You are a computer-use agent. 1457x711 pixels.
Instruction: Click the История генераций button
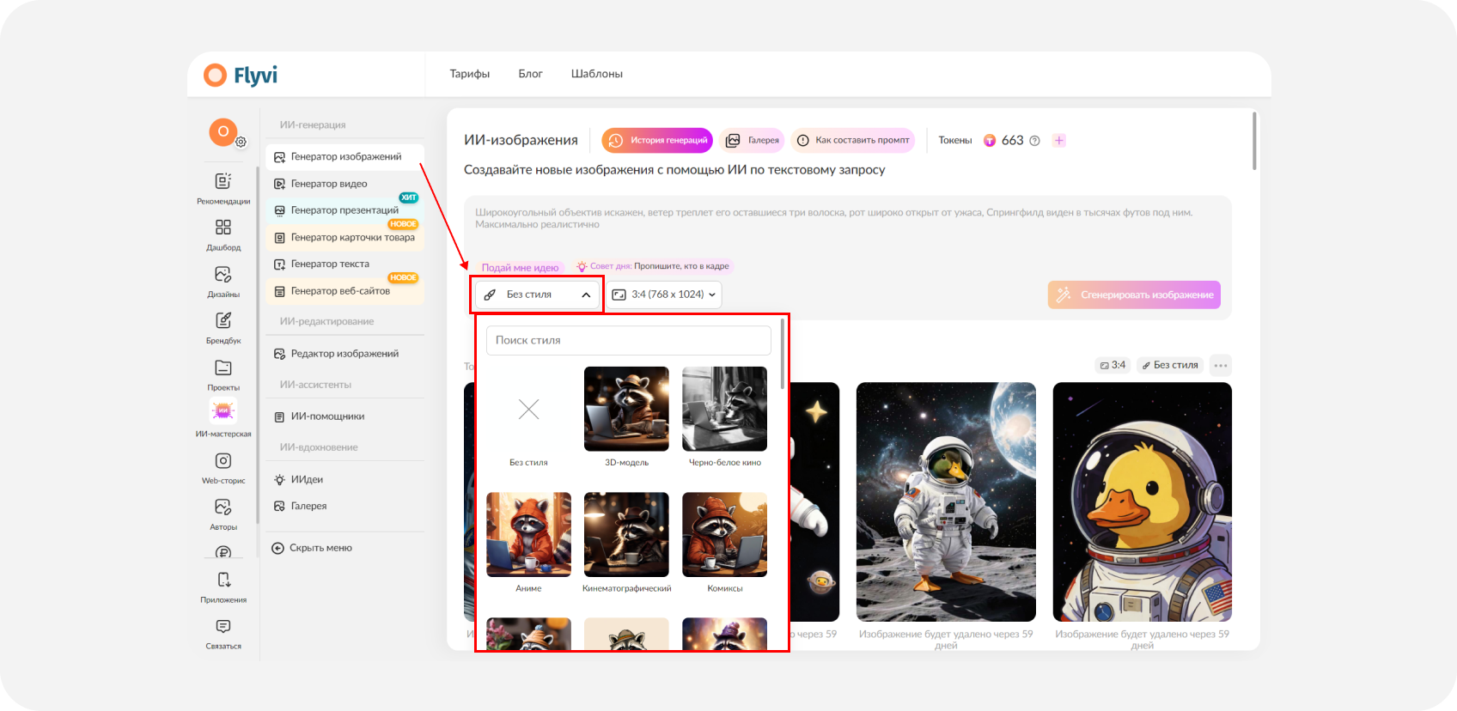[658, 140]
